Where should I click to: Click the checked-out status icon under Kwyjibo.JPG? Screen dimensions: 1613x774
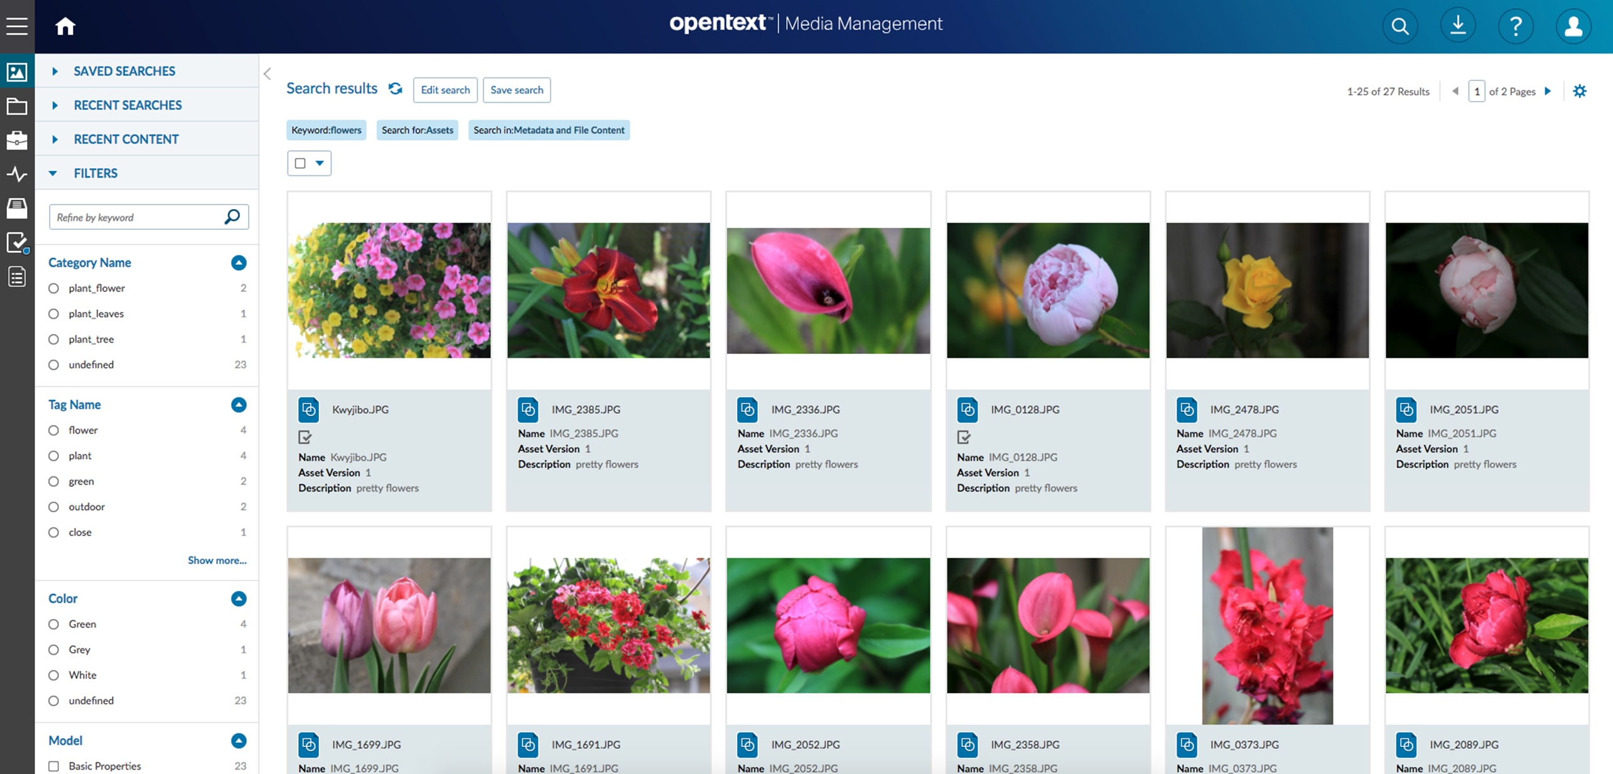305,437
